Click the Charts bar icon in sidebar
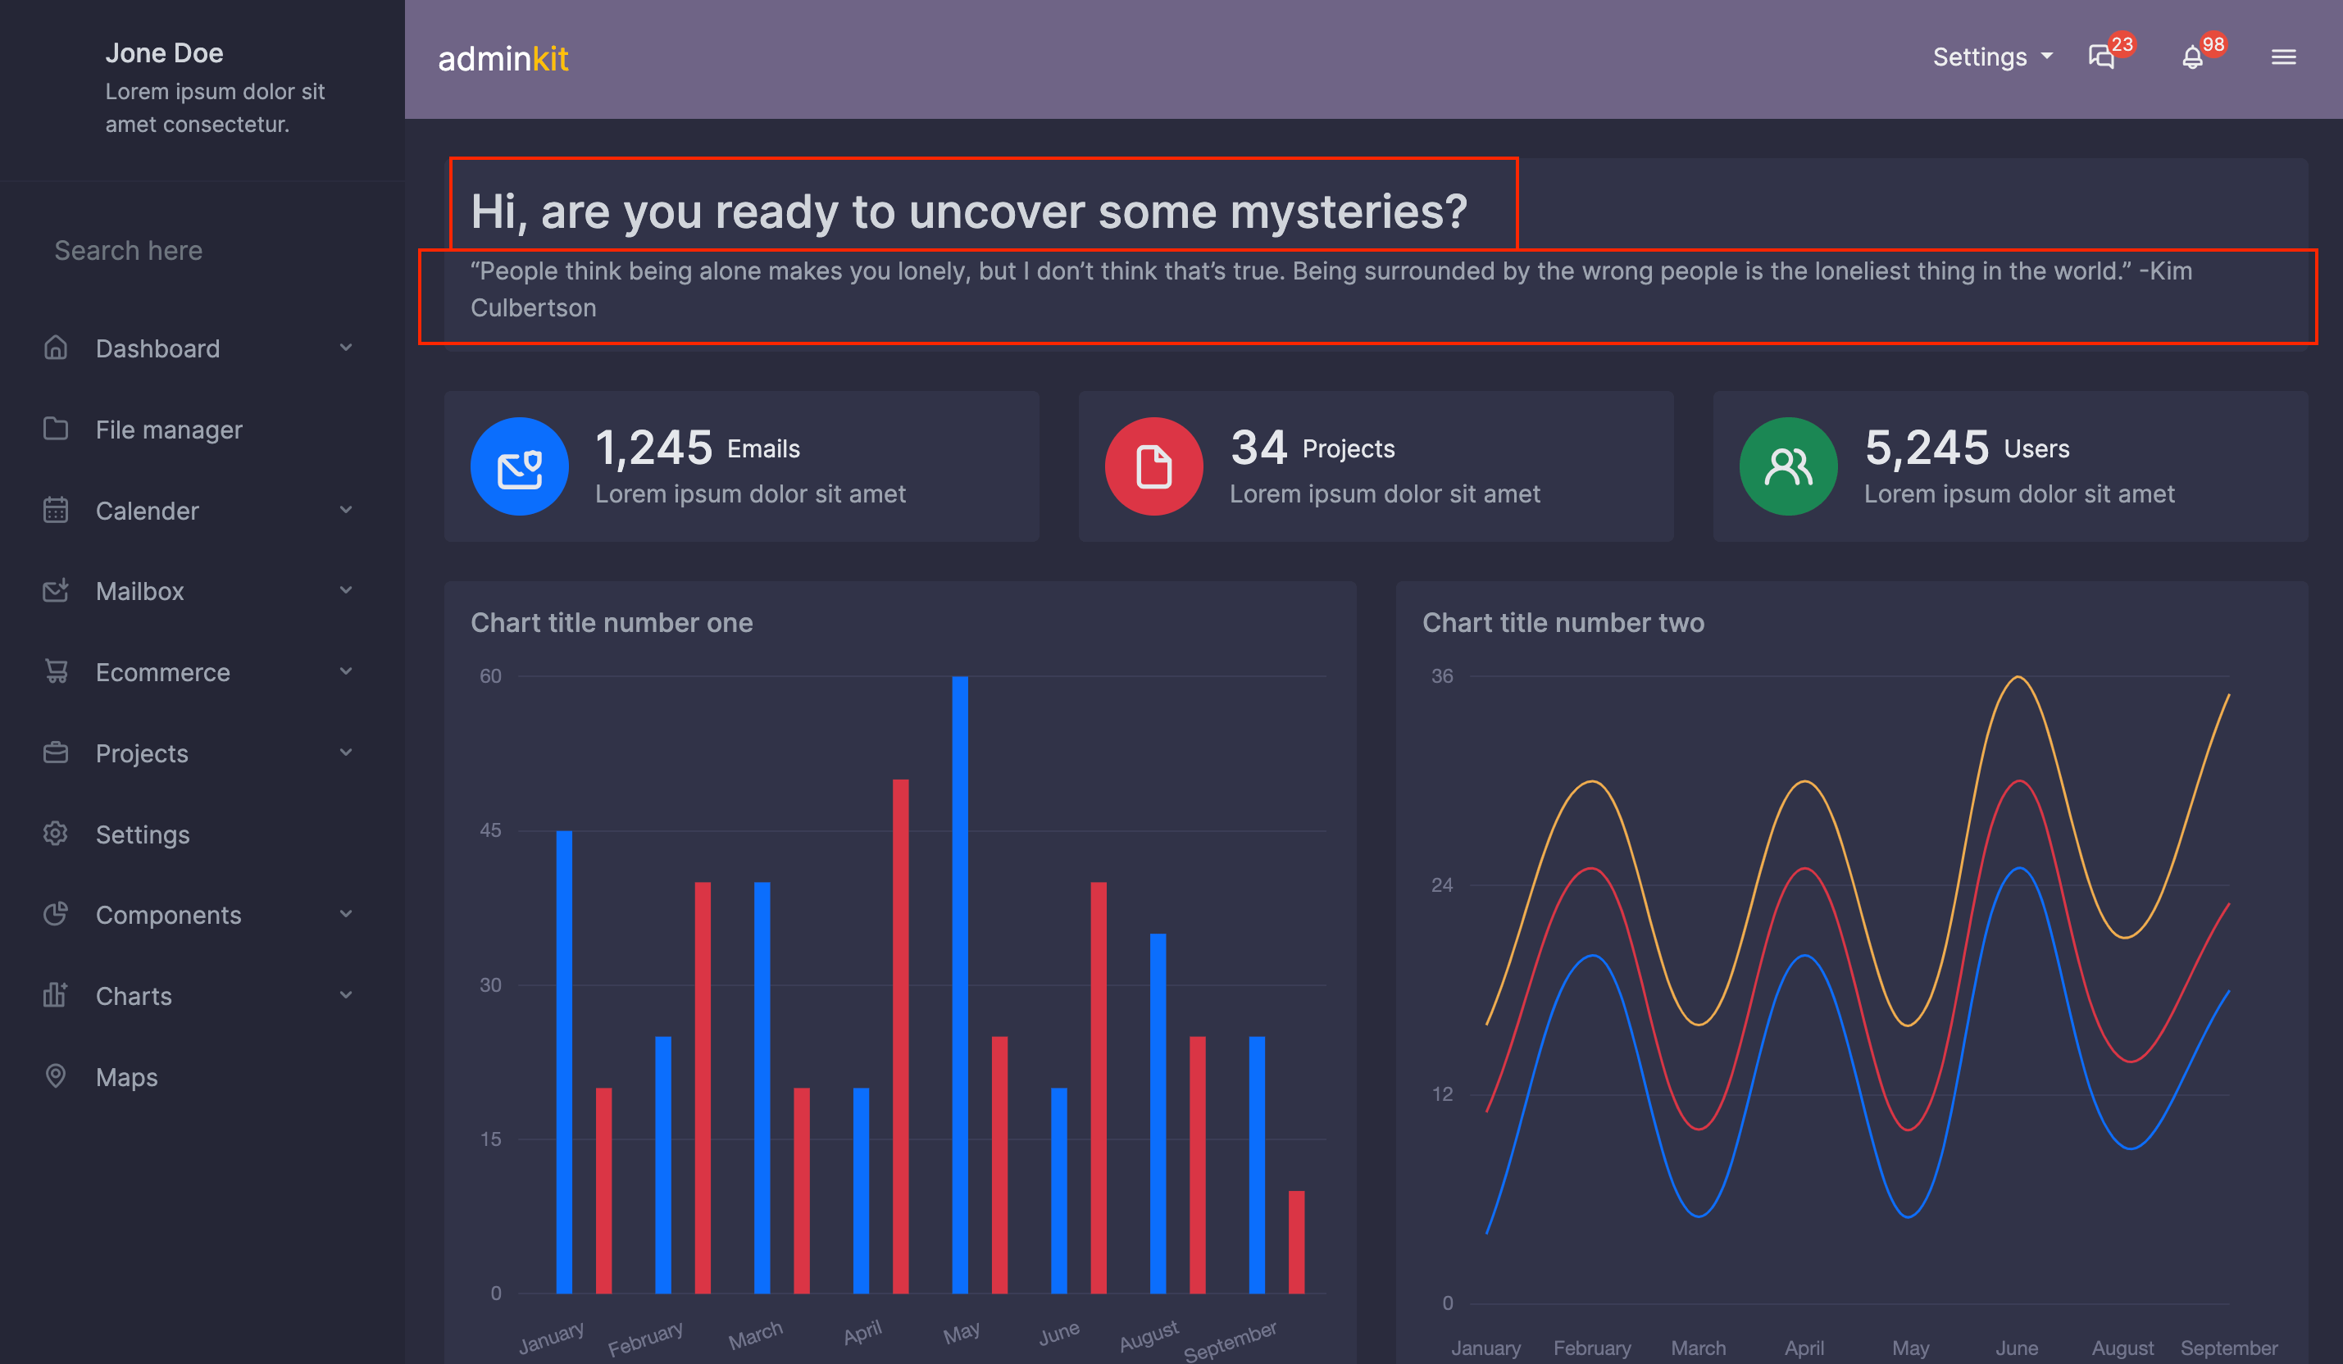 pos(56,995)
